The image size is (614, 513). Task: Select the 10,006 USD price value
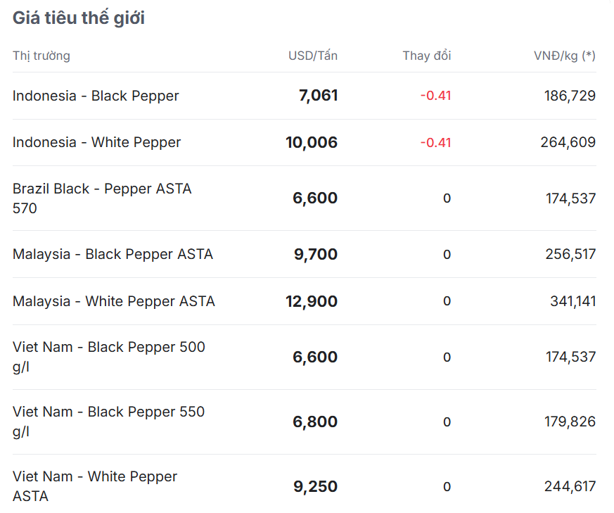(x=312, y=142)
